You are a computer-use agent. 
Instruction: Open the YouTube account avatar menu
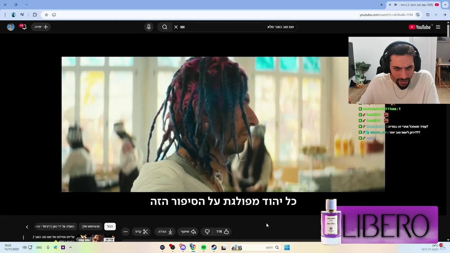pos(11,27)
